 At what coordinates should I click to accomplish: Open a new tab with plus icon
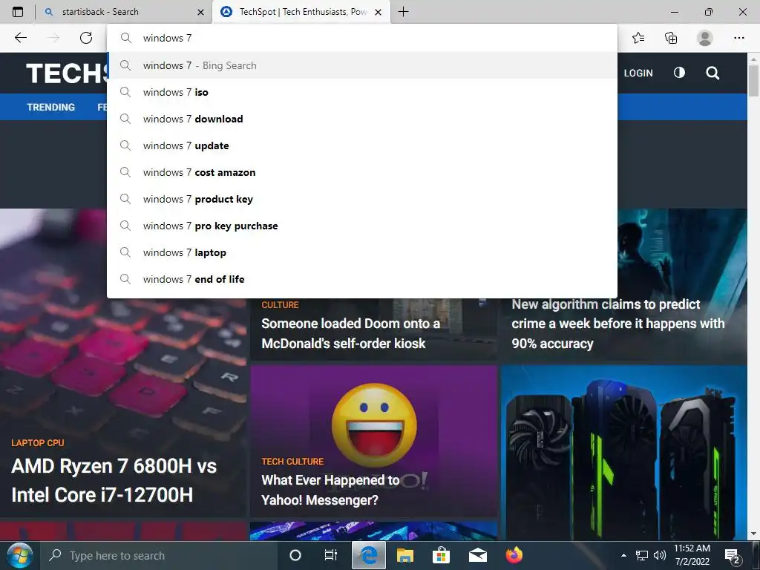tap(403, 12)
